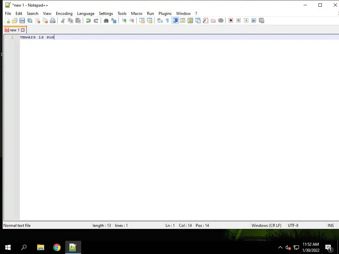Toggle synchronize vertical scrolling icon
The height and width of the screenshot is (254, 339).
pos(142,21)
